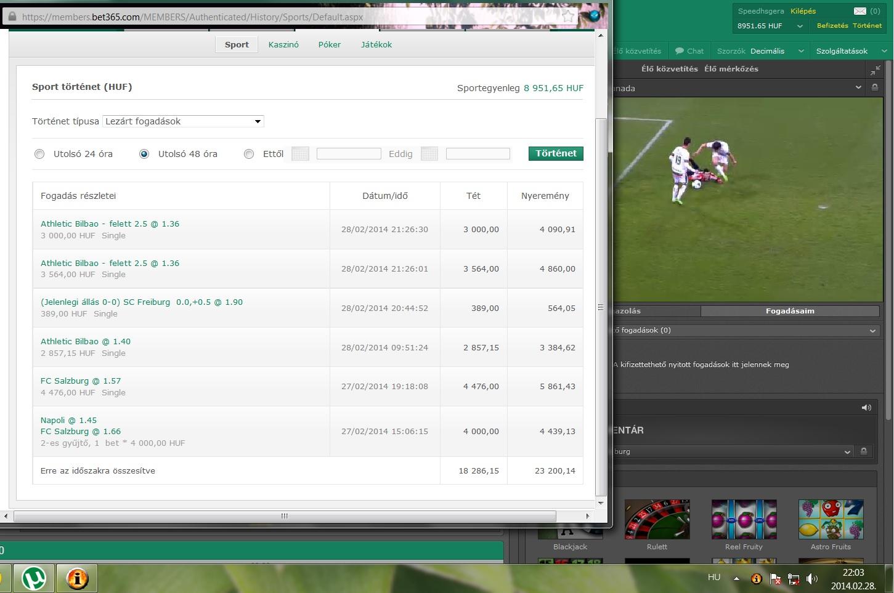This screenshot has width=894, height=593.
Task: Click the green Történet button
Action: [556, 153]
